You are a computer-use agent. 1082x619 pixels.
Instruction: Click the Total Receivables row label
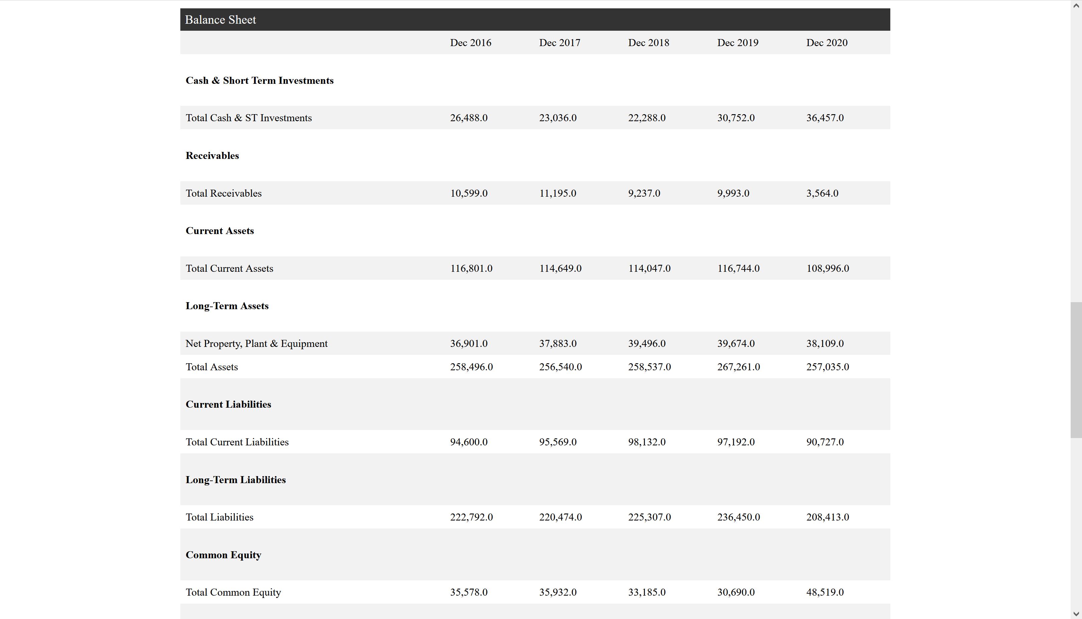tap(223, 193)
